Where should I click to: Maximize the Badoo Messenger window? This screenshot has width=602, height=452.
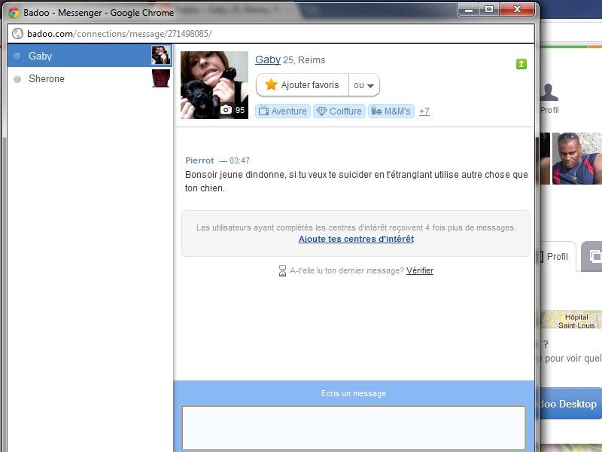[x=488, y=10]
